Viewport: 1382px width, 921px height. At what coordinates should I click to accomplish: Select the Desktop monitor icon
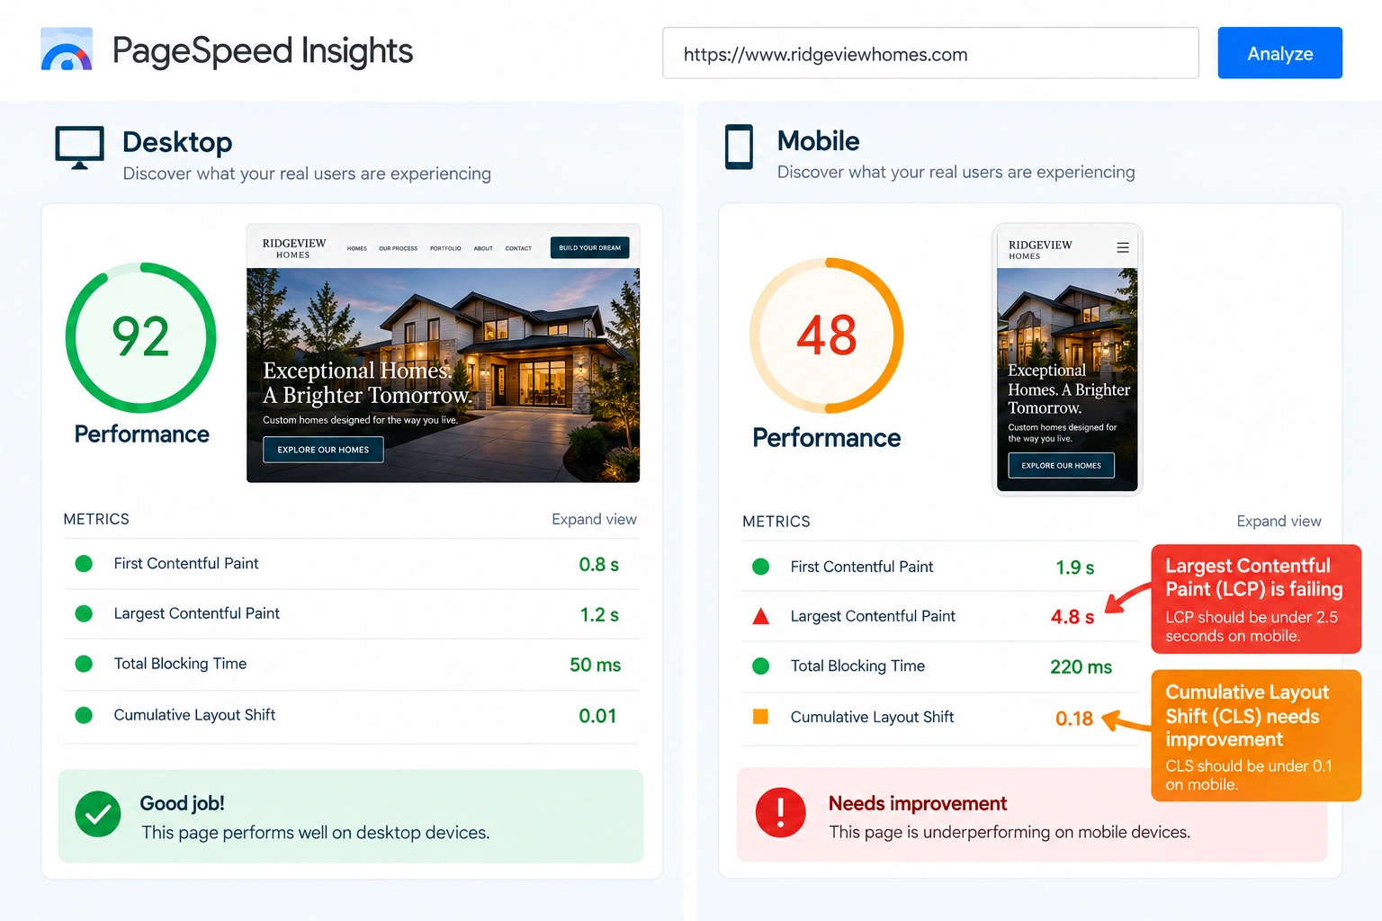[x=79, y=148]
